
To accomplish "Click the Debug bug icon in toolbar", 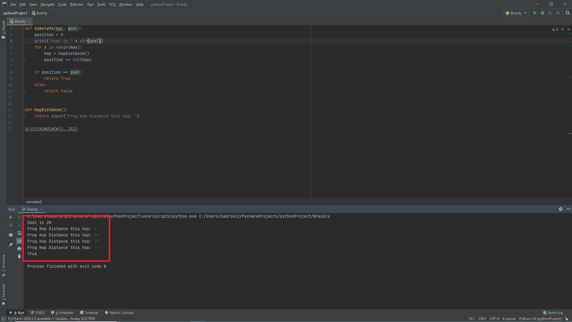I will (543, 13).
